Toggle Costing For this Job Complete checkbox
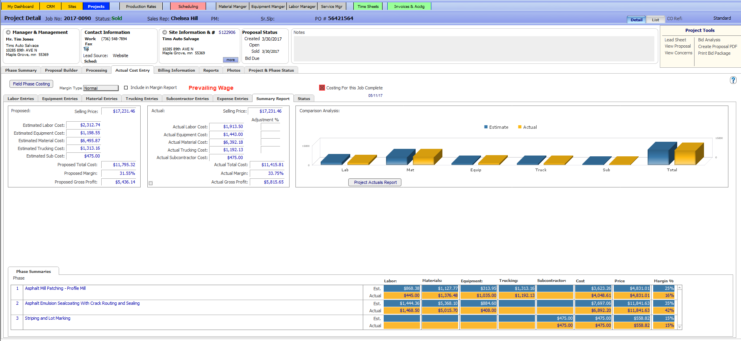The width and height of the screenshot is (741, 341). 322,88
